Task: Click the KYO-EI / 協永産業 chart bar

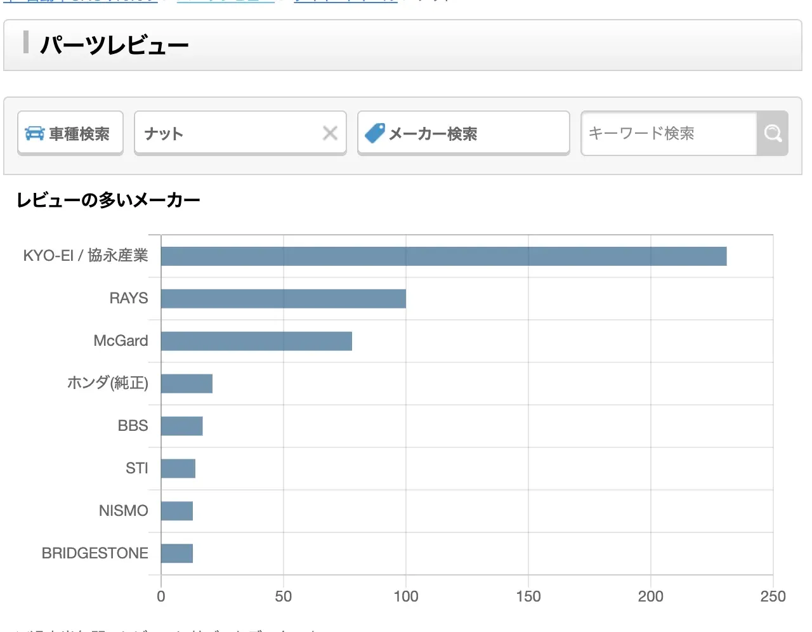Action: [443, 256]
